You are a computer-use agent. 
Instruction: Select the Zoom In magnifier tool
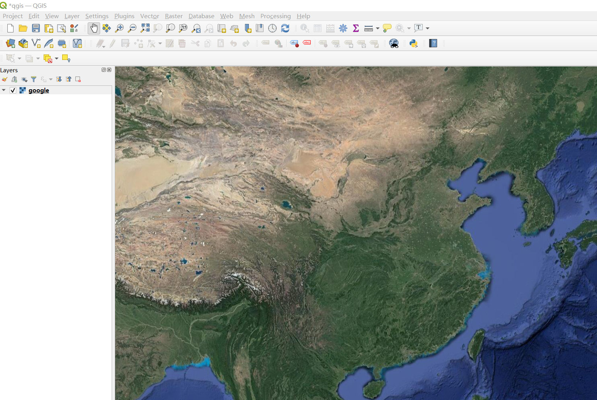(119, 28)
